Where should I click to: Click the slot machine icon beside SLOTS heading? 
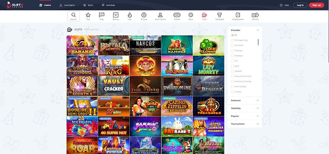[x=70, y=29]
